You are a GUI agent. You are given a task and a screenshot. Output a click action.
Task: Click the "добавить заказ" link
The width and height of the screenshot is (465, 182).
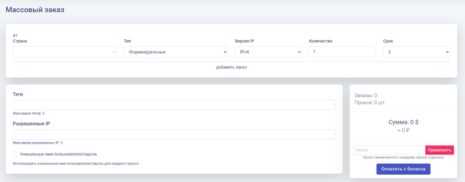[x=231, y=67]
